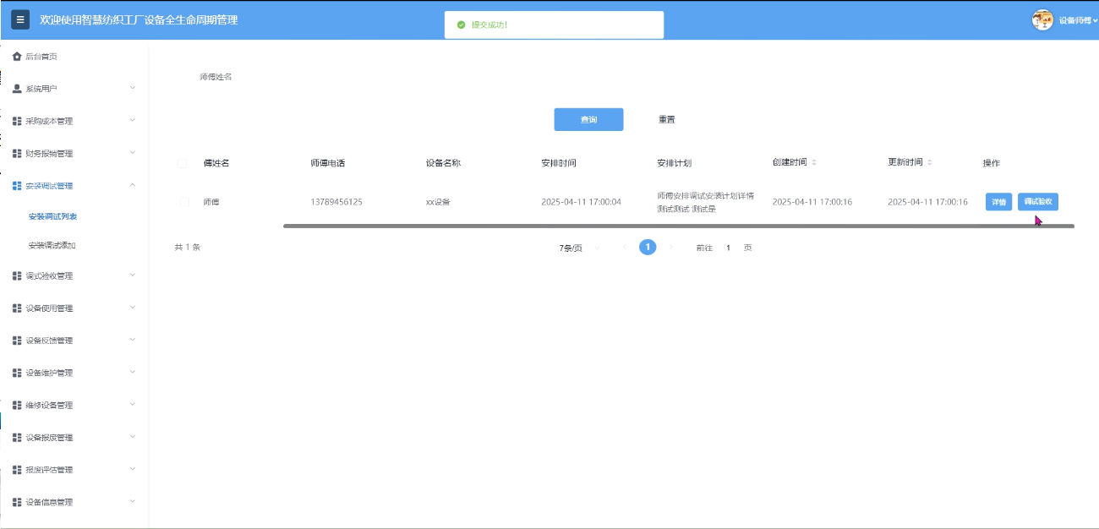Expand 设备使用管理 using its chevron
Viewport: 1099px width, 529px height.
pos(133,308)
